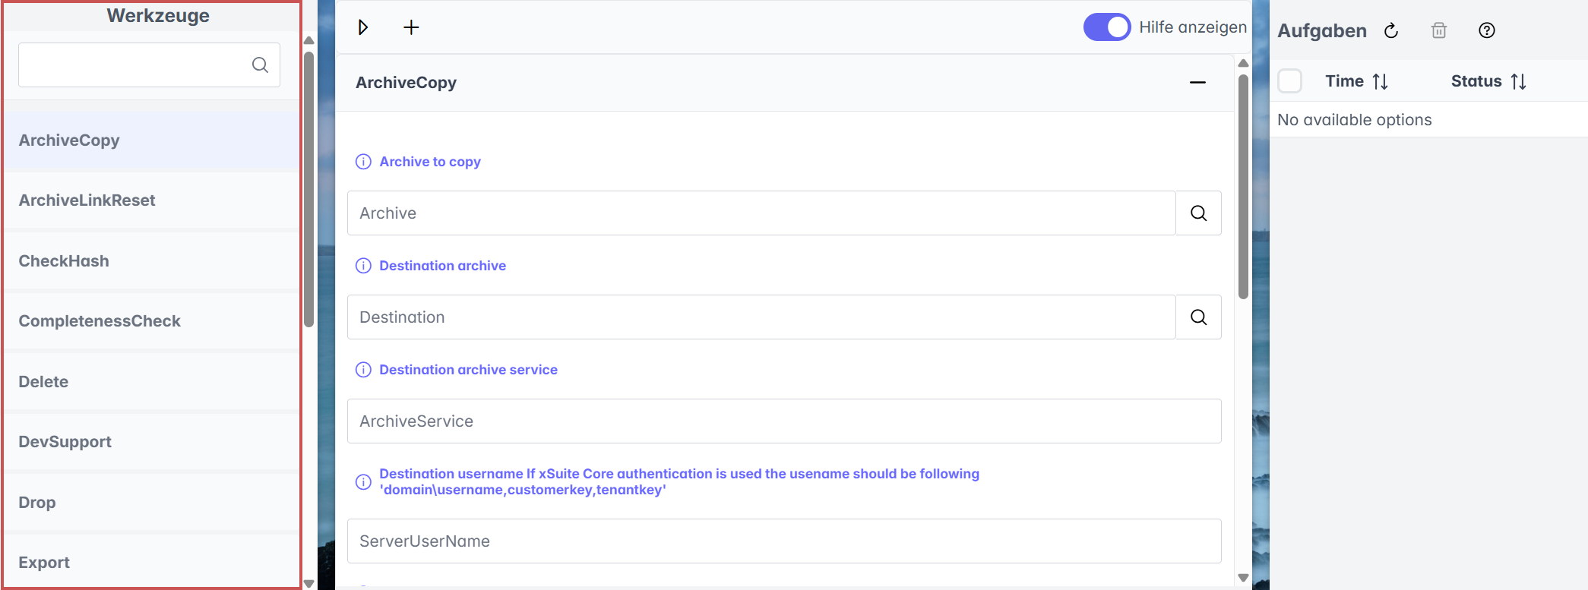Image resolution: width=1588 pixels, height=590 pixels.
Task: Toggle the Hilfe anzeigen switch
Action: tap(1106, 27)
